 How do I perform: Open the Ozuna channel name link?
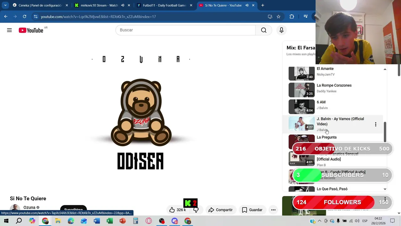click(29, 207)
